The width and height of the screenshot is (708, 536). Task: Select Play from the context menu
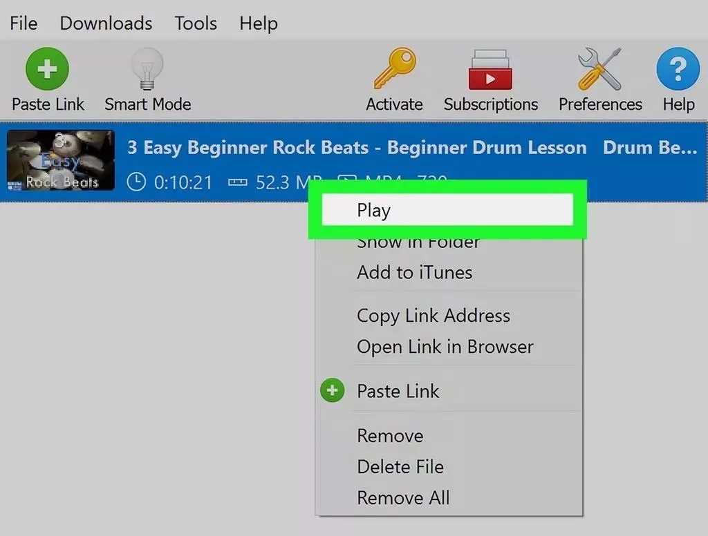coord(373,209)
